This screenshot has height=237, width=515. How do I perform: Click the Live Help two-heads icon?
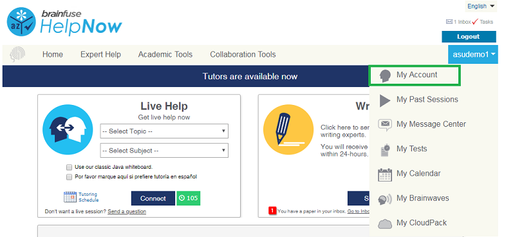pos(68,129)
